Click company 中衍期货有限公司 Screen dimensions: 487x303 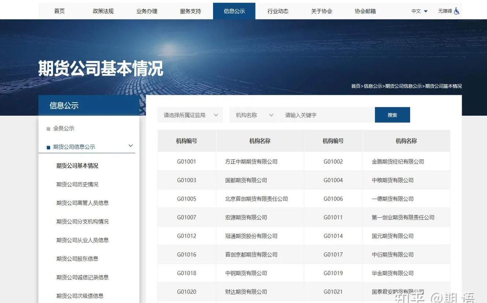coord(393,255)
